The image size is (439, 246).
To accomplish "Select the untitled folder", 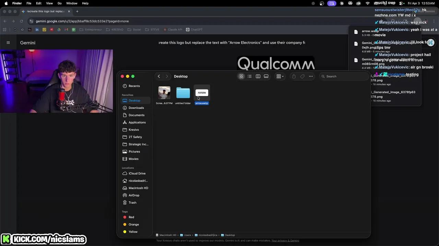I will pyautogui.click(x=183, y=95).
